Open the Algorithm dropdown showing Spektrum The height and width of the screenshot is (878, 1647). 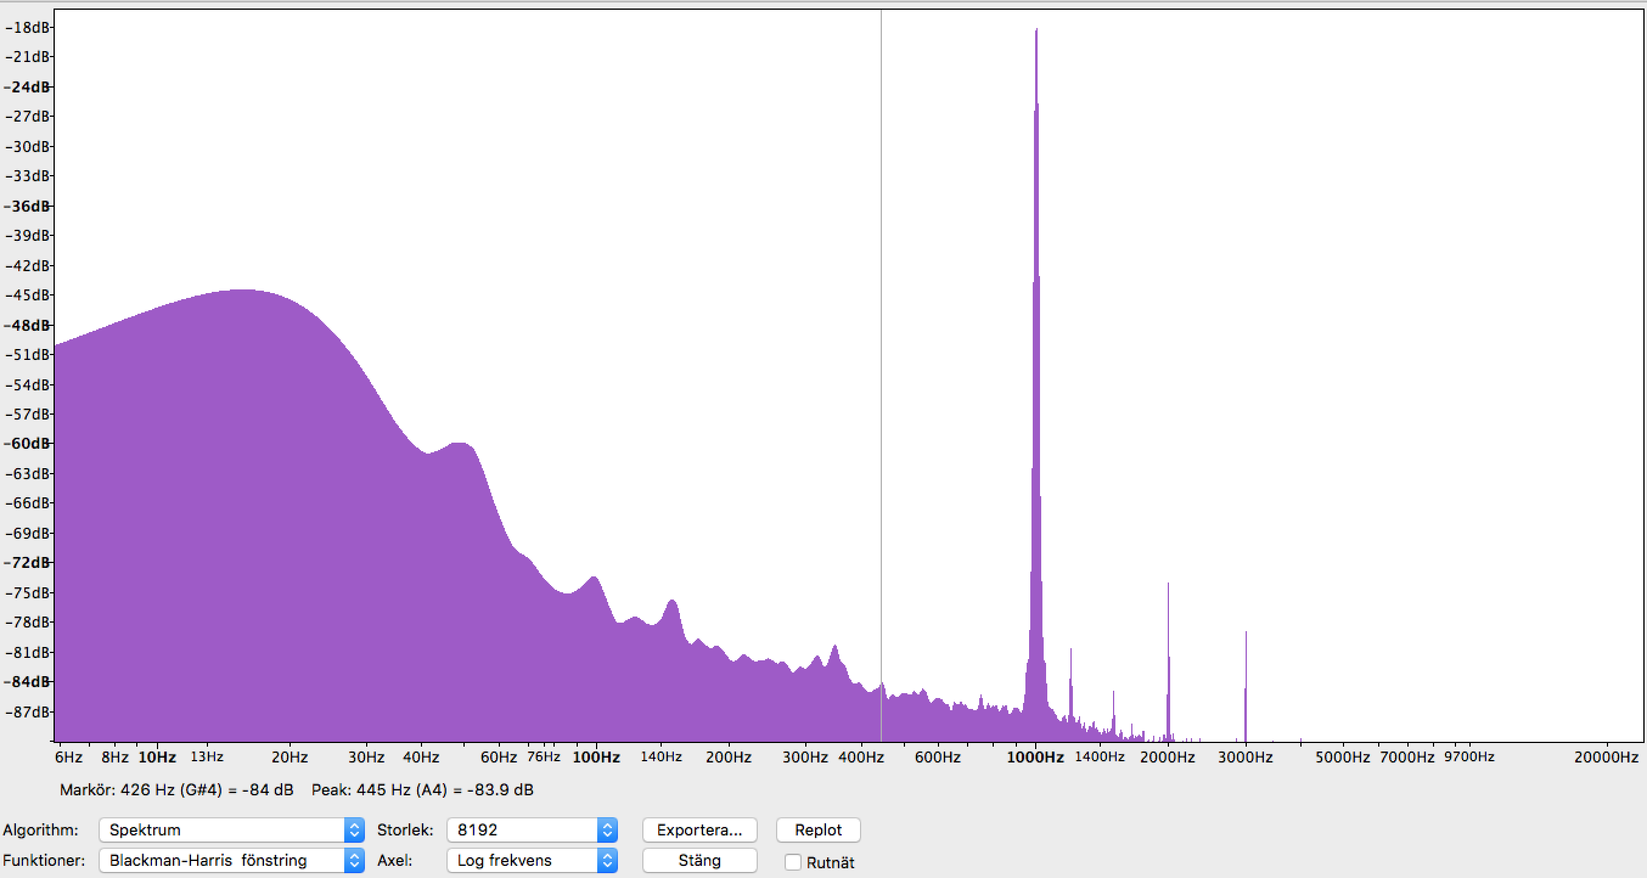pos(232,829)
